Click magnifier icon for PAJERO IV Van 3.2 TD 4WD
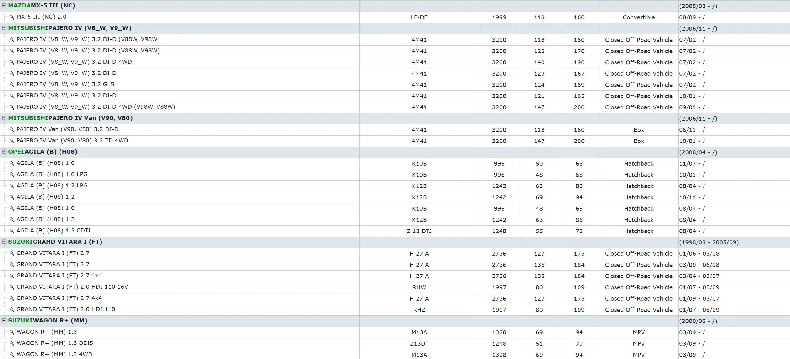The width and height of the screenshot is (790, 359). tap(12, 141)
